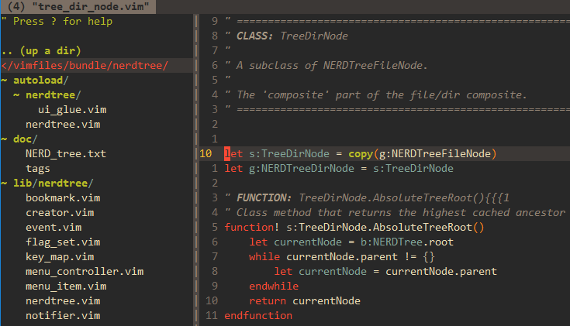This screenshot has width=570, height=326.
Task: Open the NERD_tree.txt help file
Action: click(66, 153)
